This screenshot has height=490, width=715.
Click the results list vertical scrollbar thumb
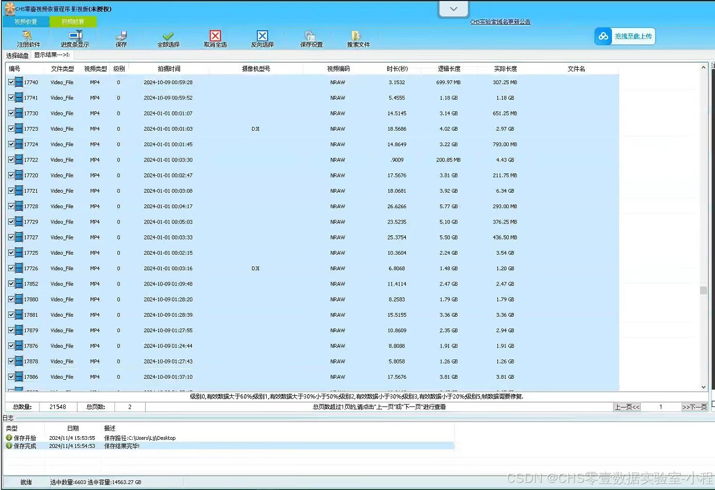703,290
